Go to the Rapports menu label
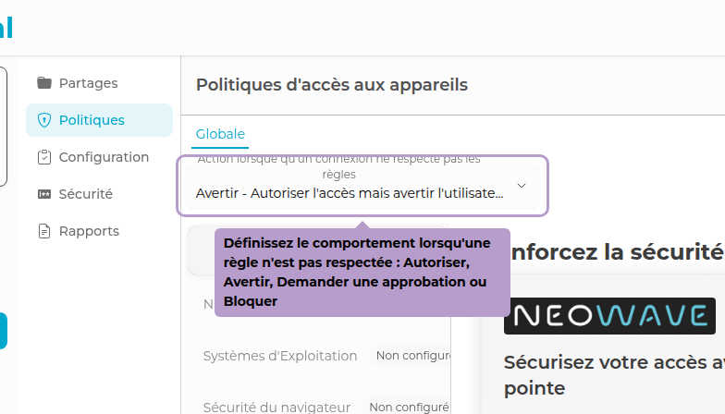This screenshot has width=725, height=414. 89,231
